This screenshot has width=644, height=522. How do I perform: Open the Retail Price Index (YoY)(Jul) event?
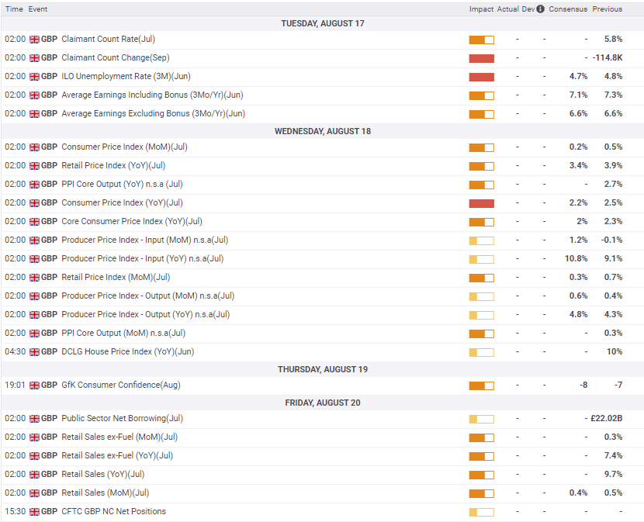coord(113,165)
